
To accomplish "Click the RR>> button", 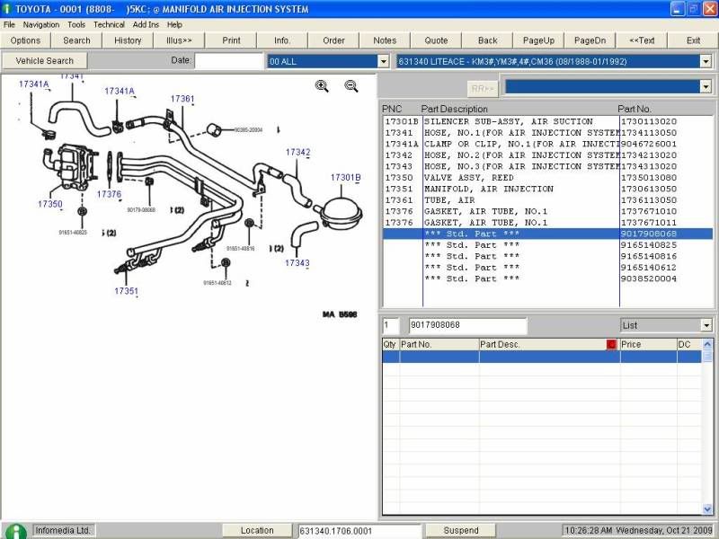I will [483, 88].
